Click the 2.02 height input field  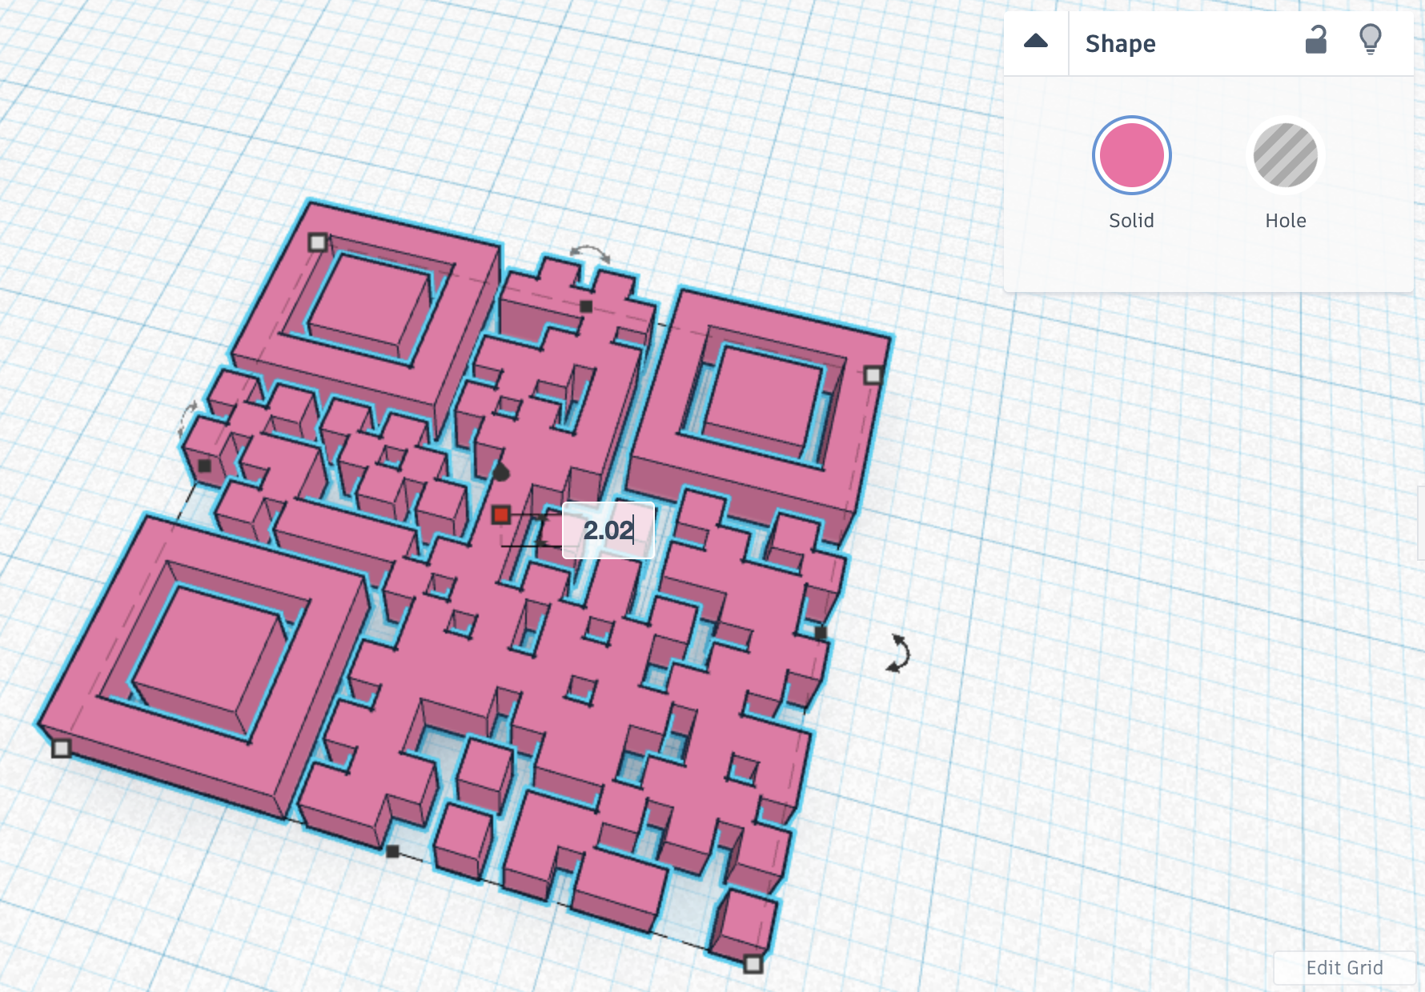point(608,530)
